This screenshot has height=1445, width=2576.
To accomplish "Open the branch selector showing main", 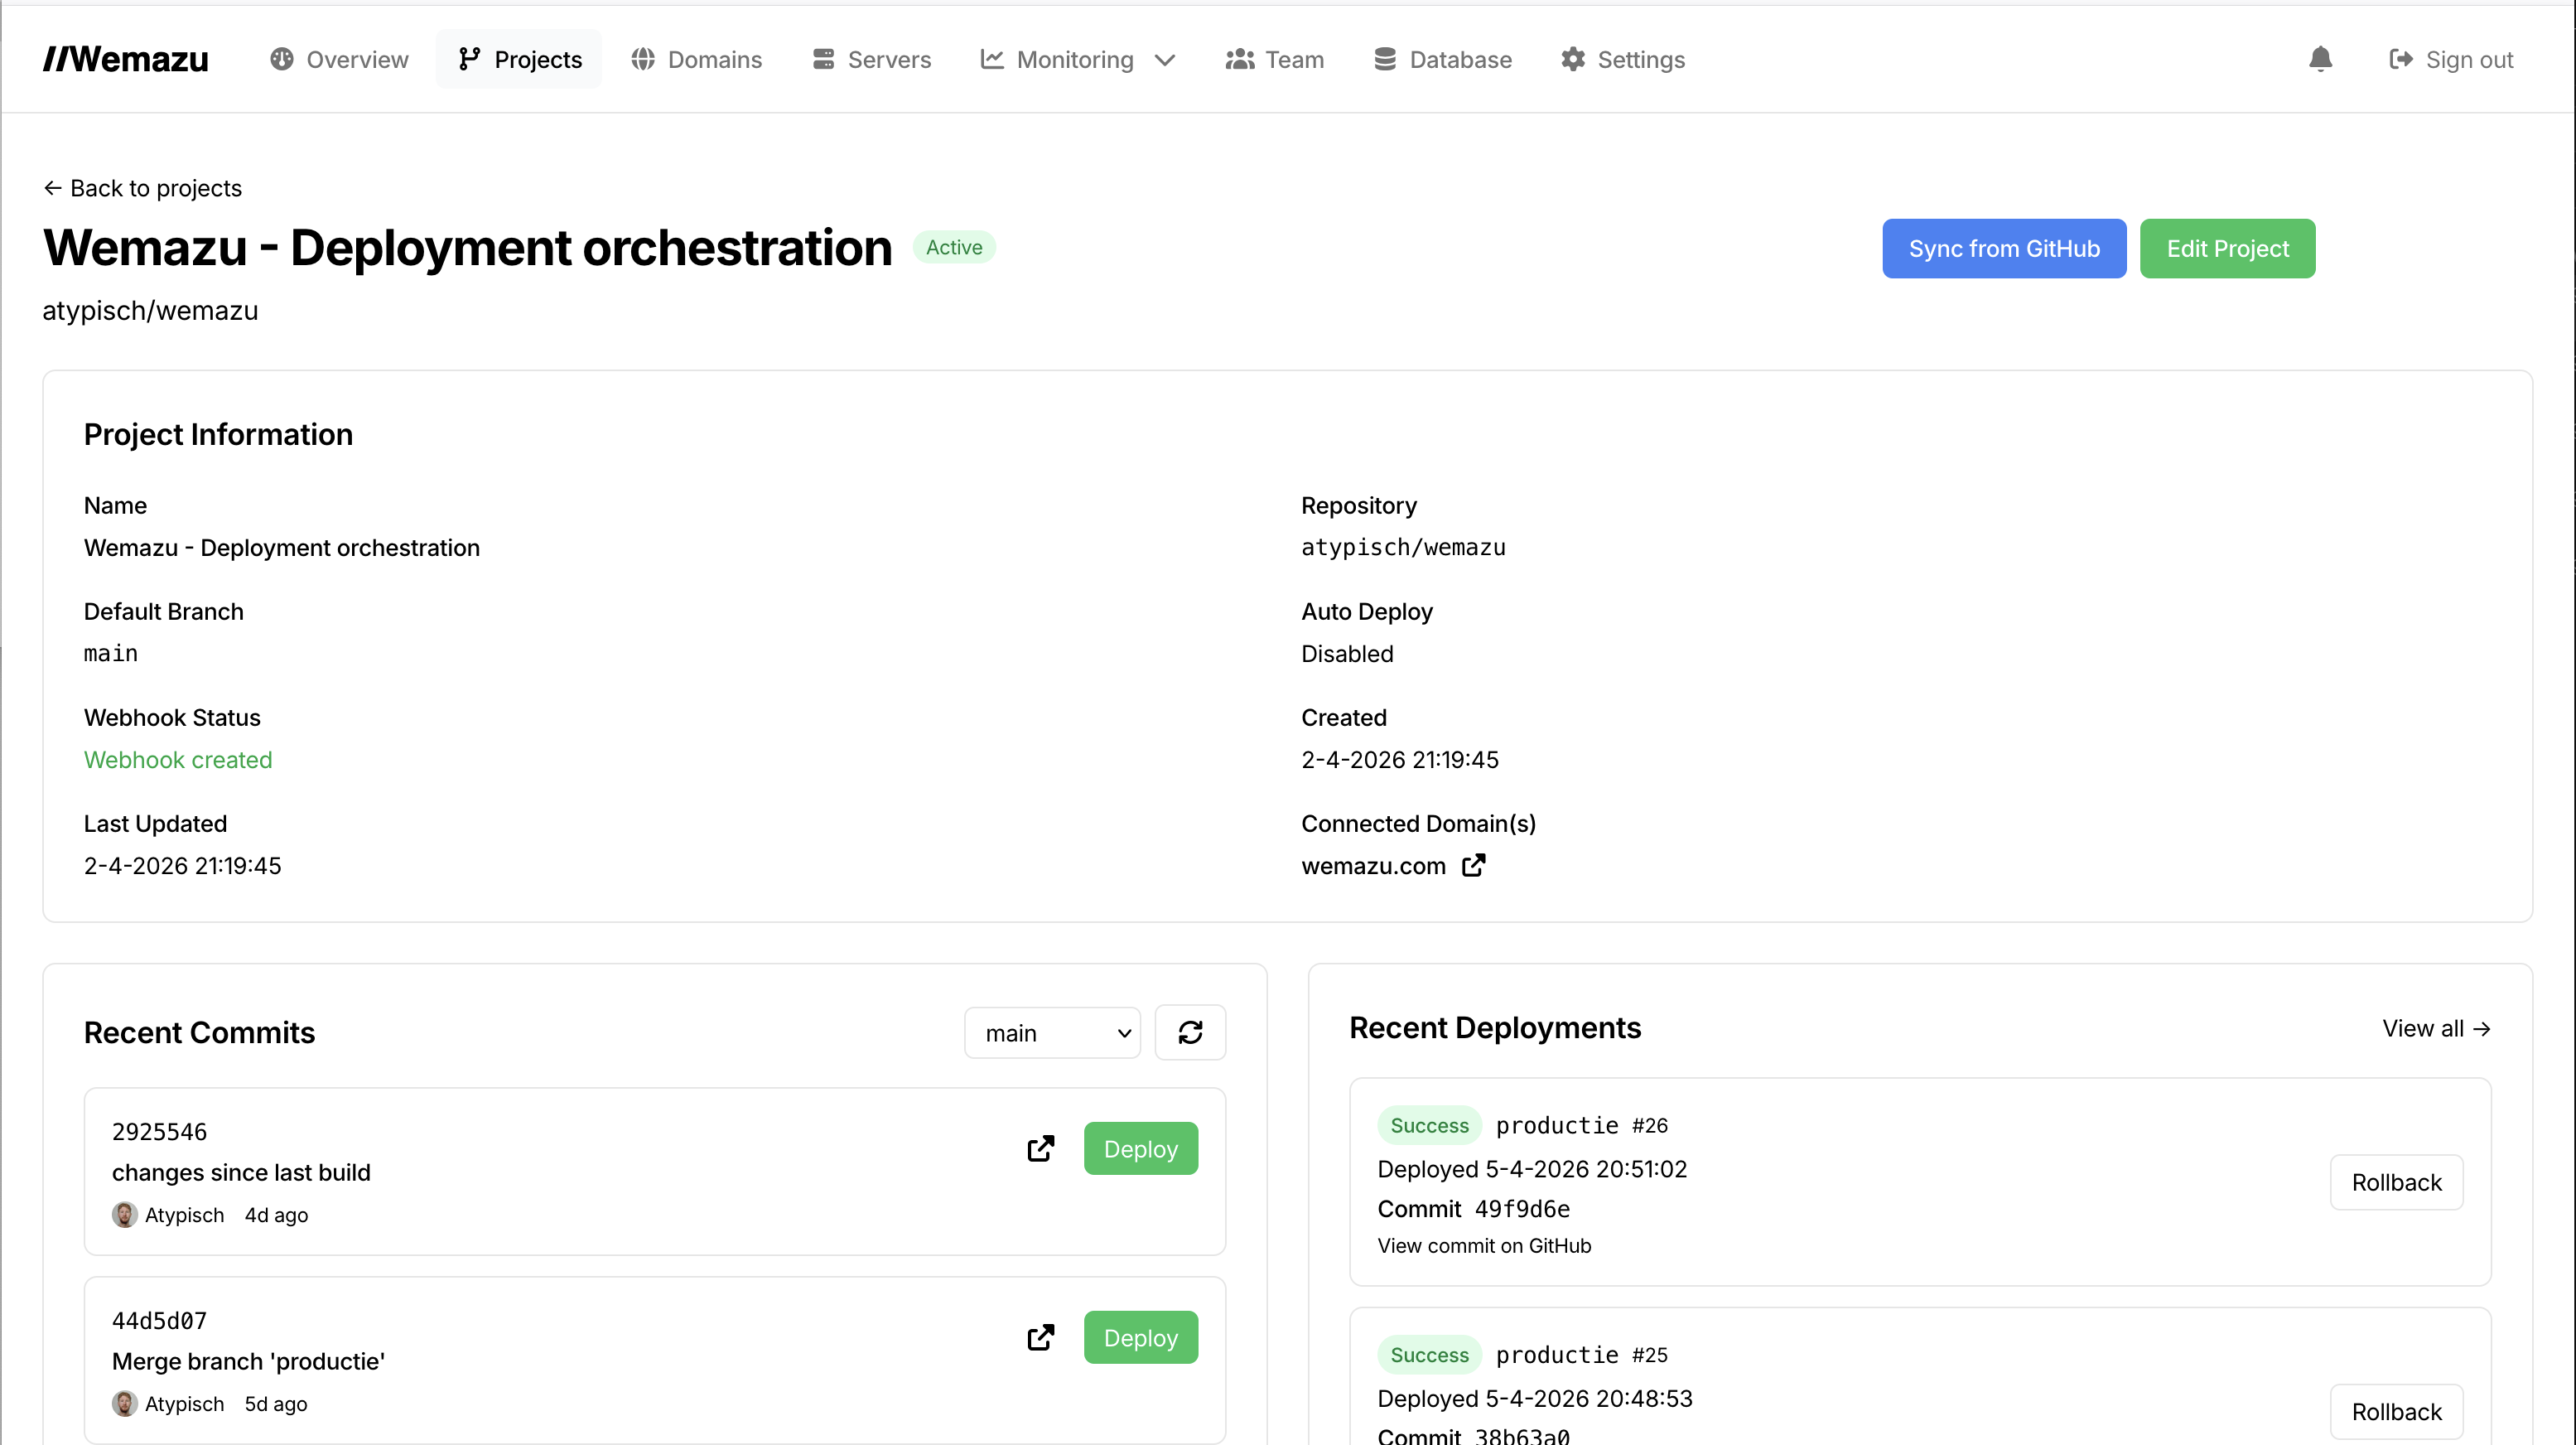I will coord(1052,1032).
